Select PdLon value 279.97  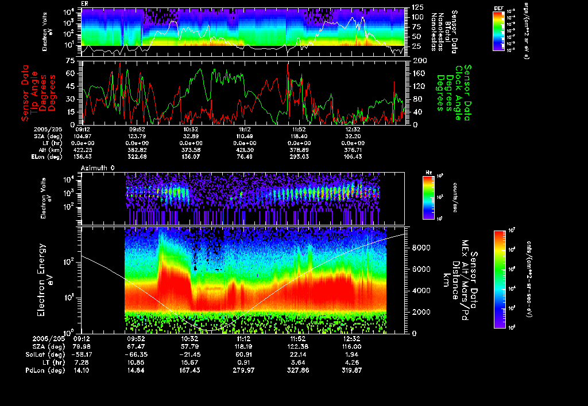pyautogui.click(x=243, y=370)
